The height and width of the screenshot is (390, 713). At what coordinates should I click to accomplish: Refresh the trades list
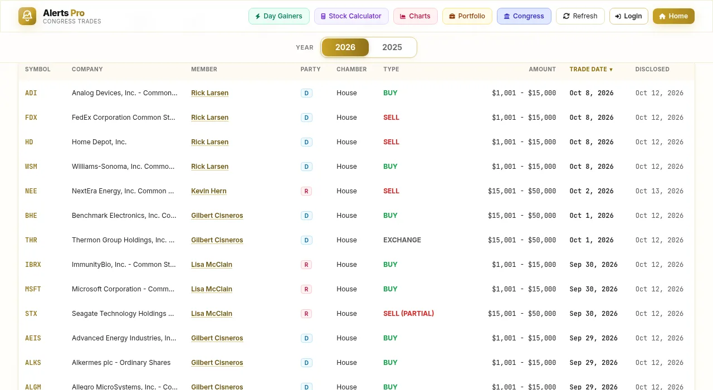point(580,16)
